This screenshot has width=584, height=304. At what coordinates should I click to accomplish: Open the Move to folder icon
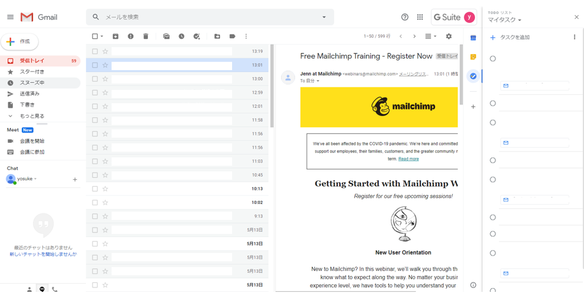click(217, 36)
